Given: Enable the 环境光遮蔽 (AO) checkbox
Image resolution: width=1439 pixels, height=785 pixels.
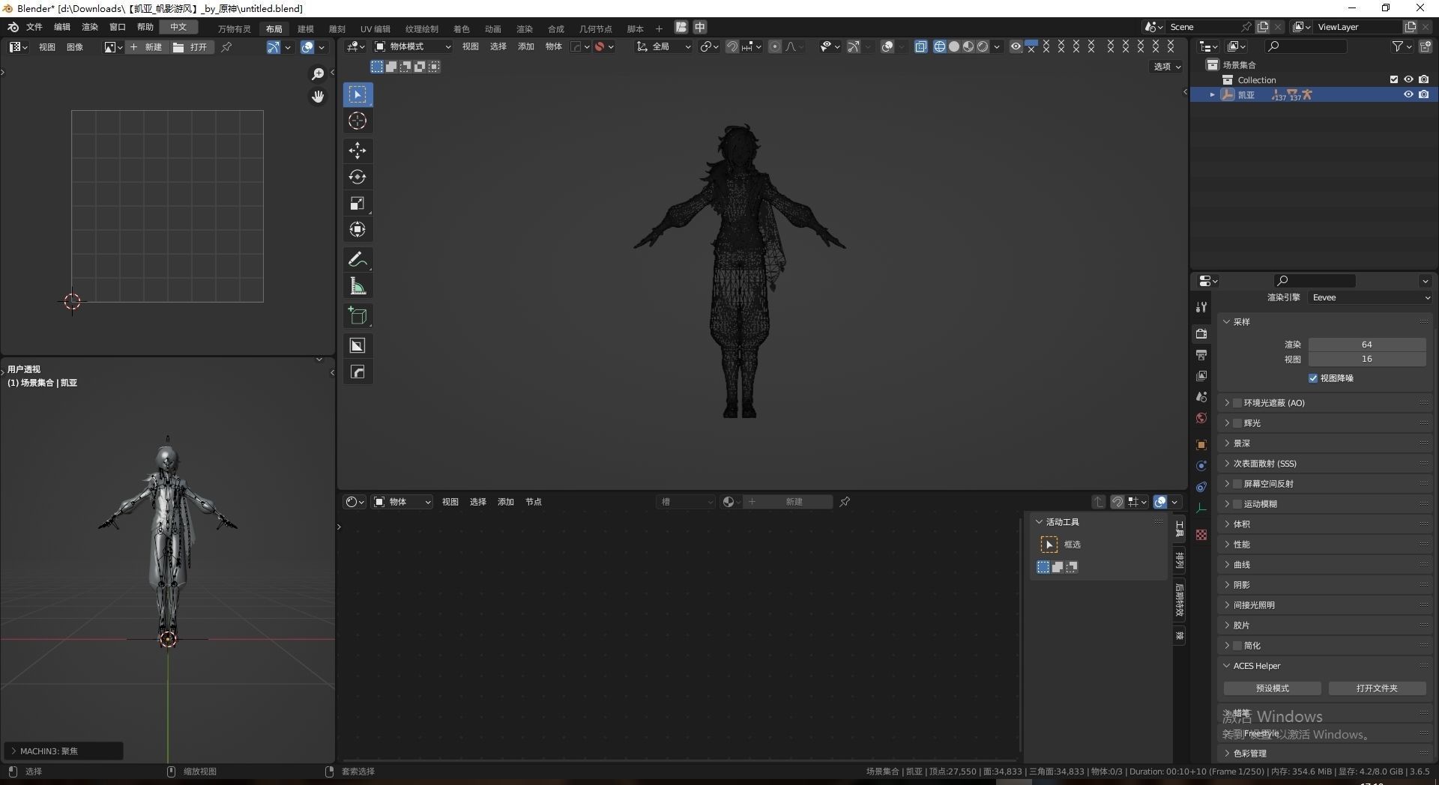Looking at the screenshot, I should (x=1237, y=403).
